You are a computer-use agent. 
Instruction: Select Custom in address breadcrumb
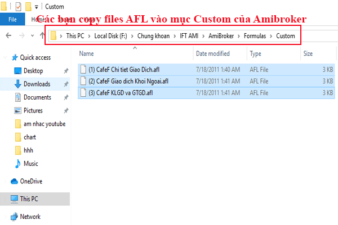click(286, 36)
